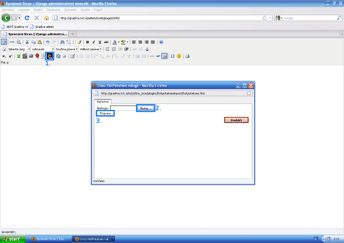Screen dimensions: 344x243
Task: Open the Datoteka menu
Action: point(8,10)
